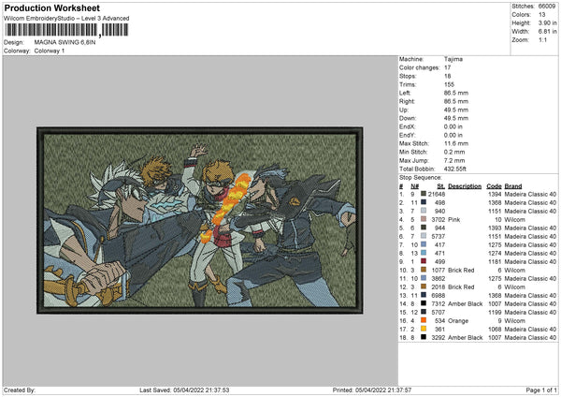Click the blue swatch beside 3862 stitches
Image resolution: width=561 pixels, height=397 pixels.
(424, 278)
